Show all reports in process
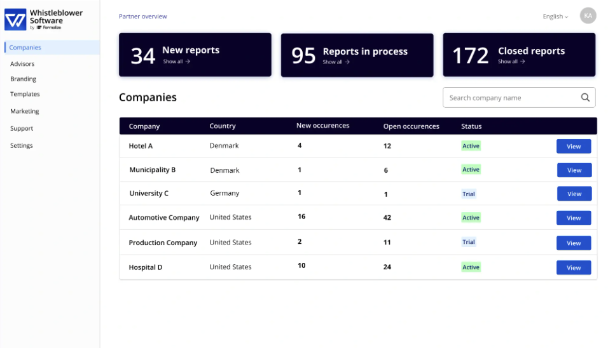This screenshot has width=608, height=348. click(336, 62)
